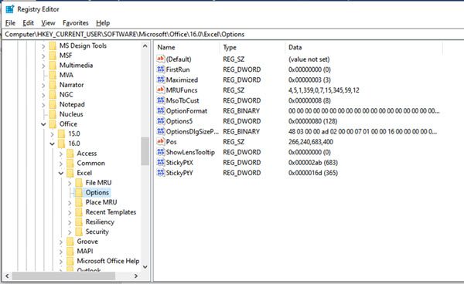Click the Data column header

(x=364, y=47)
